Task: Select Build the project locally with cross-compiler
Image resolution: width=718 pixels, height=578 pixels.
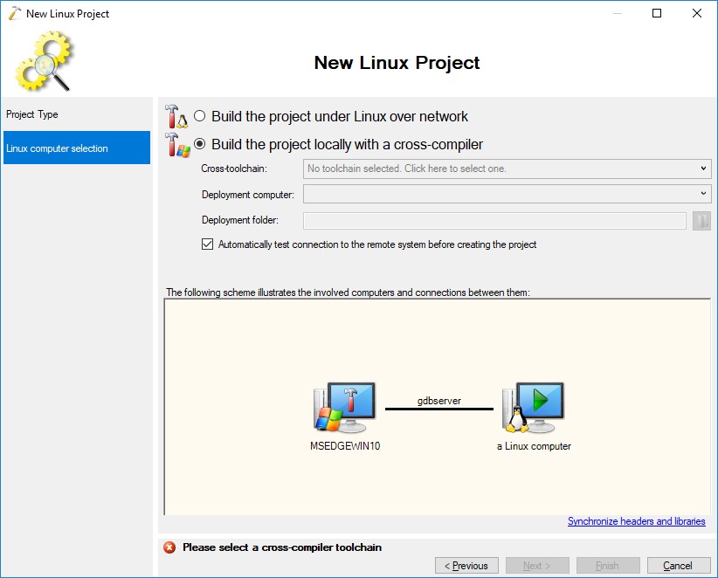Action: coord(200,144)
